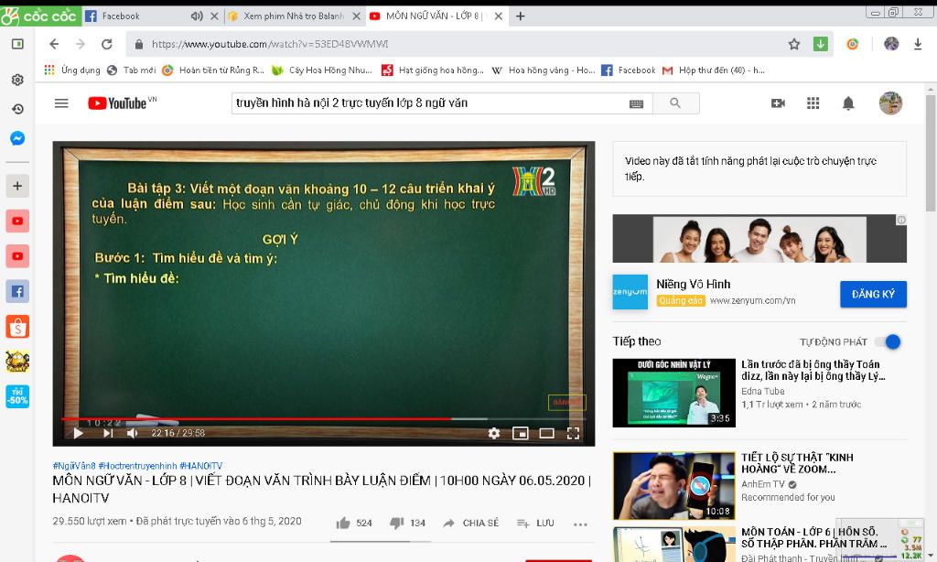Close the Facebook tab
The image size is (937, 562).
[x=214, y=16]
